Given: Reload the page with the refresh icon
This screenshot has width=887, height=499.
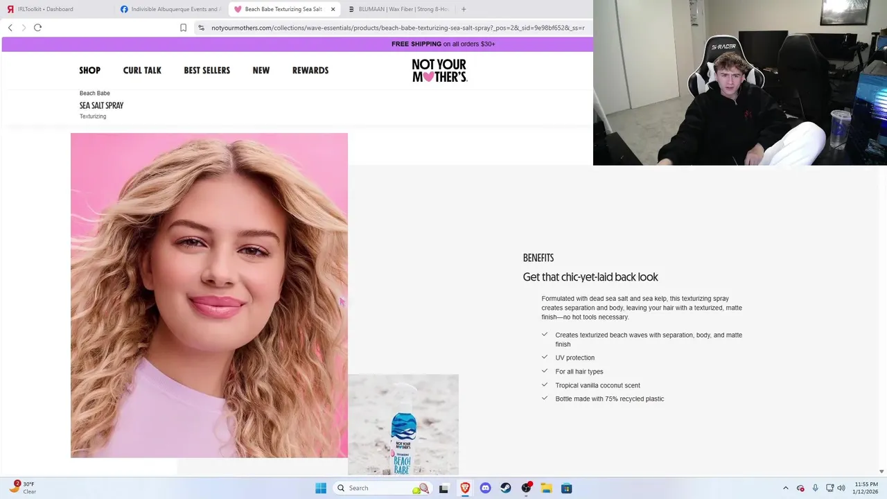Looking at the screenshot, I should click(37, 28).
